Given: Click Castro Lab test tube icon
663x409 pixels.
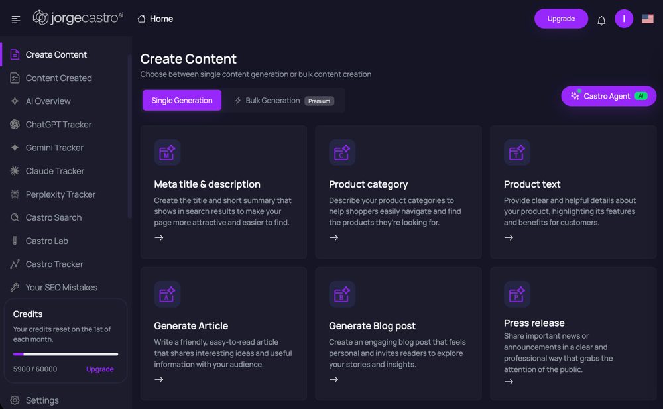Looking at the screenshot, I should pyautogui.click(x=15, y=241).
